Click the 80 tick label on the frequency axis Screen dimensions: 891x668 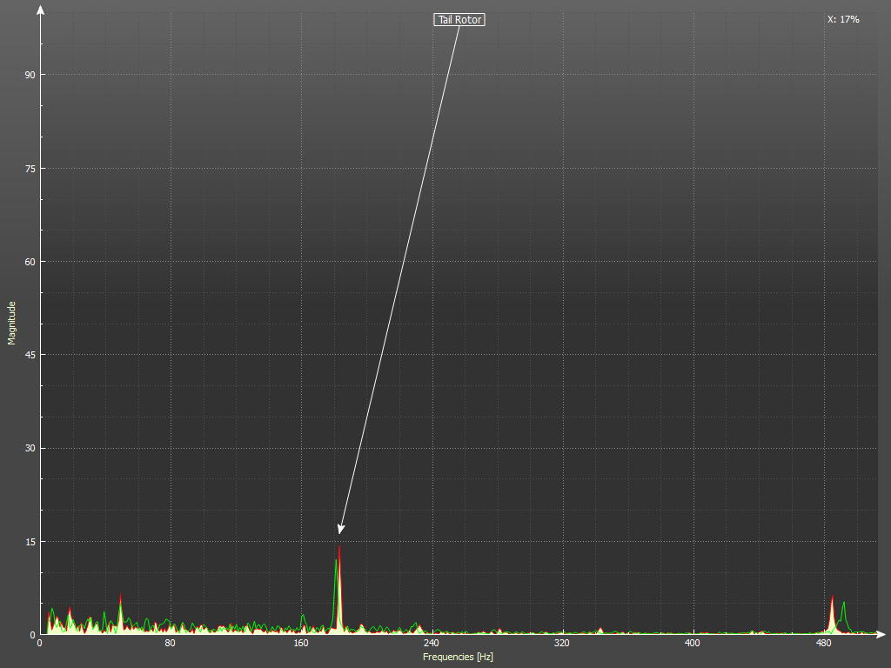point(171,644)
